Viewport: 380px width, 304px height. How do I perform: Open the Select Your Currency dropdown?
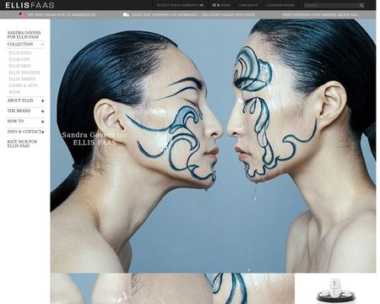click(180, 5)
